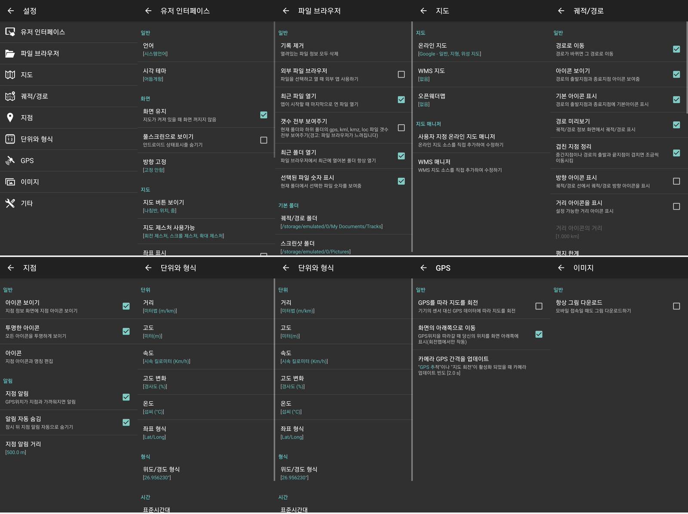Go back from 지도 screen
This screenshot has width=688, height=514.
pyautogui.click(x=424, y=11)
